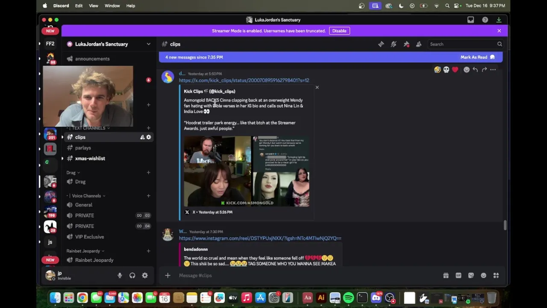Toggle microphone mute
547x308 pixels.
tap(120, 275)
